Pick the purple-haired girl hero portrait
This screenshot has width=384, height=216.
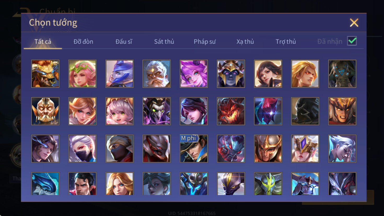pyautogui.click(x=194, y=74)
